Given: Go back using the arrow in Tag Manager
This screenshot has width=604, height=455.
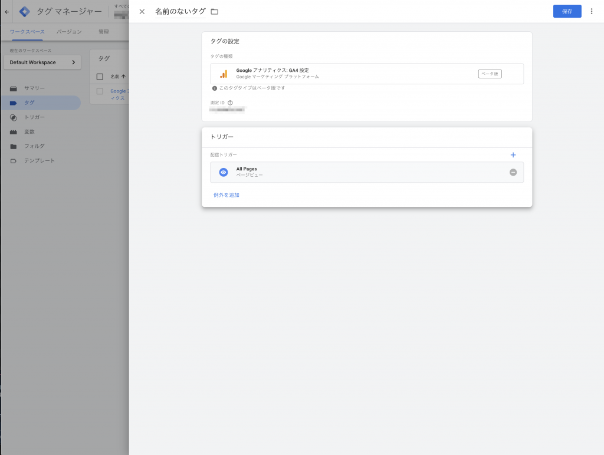Looking at the screenshot, I should click(x=7, y=12).
